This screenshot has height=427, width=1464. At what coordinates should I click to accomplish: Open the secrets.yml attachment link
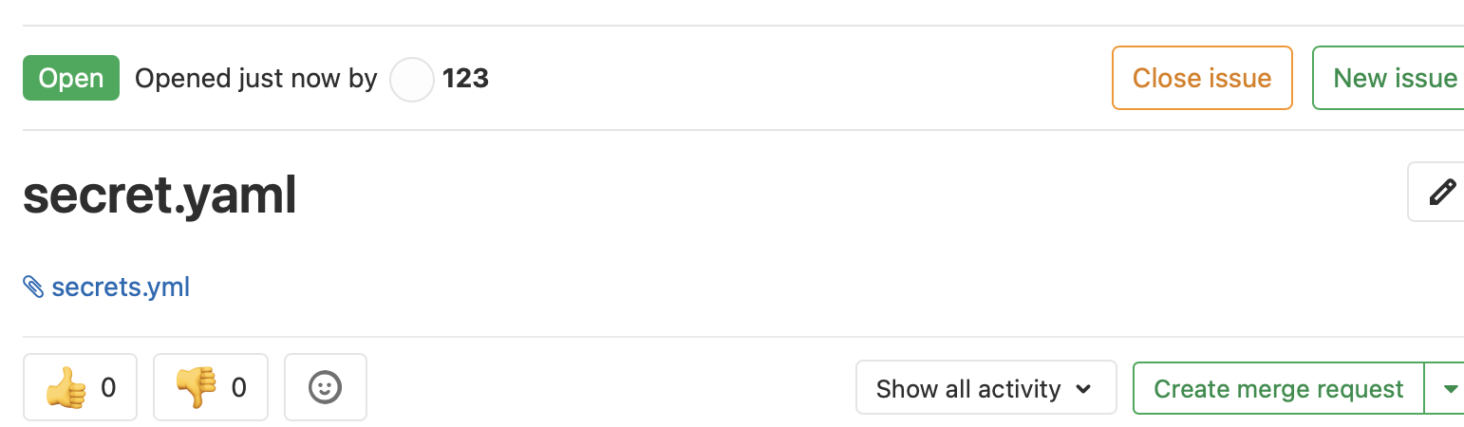tap(121, 287)
